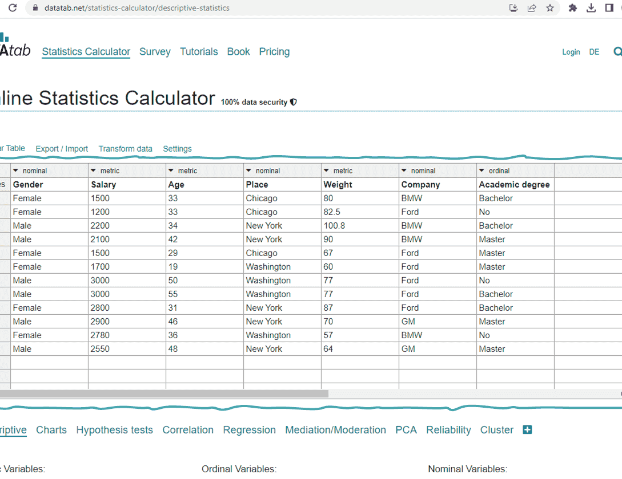Add a new analysis with the plus icon
This screenshot has height=479, width=622.
[x=527, y=429]
